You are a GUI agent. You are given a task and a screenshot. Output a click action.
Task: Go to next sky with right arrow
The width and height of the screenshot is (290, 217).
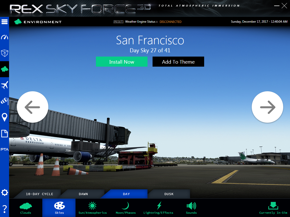[x=267, y=107]
